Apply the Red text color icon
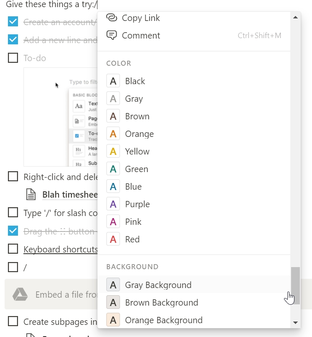 (x=113, y=239)
